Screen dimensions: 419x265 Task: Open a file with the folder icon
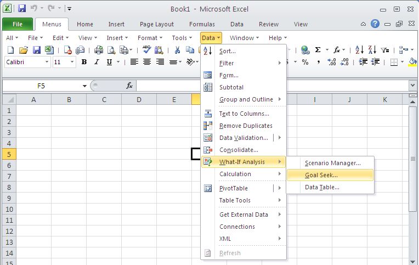24,50
